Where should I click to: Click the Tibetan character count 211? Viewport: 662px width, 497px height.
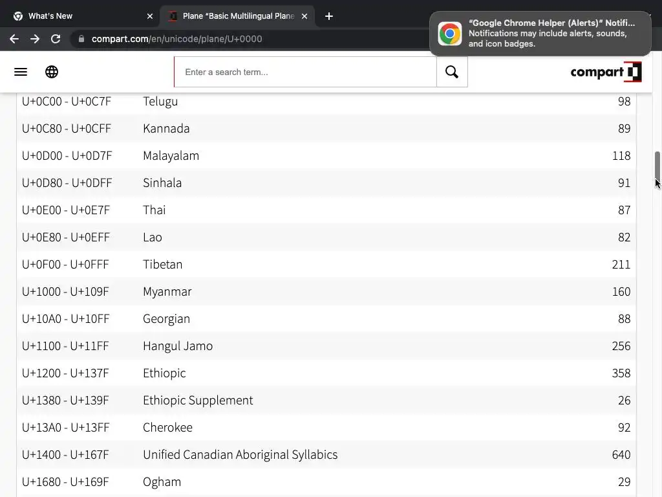tap(621, 264)
